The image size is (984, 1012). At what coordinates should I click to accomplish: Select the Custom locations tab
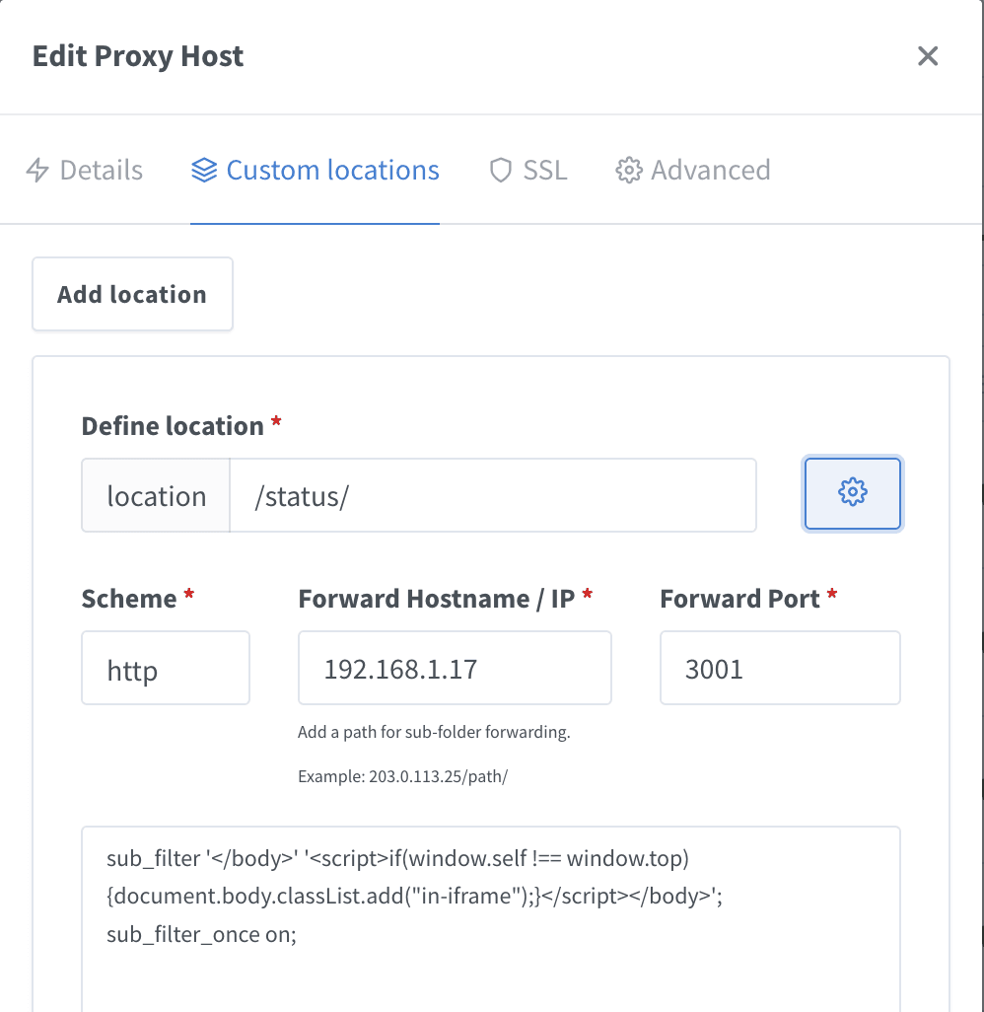(x=332, y=170)
